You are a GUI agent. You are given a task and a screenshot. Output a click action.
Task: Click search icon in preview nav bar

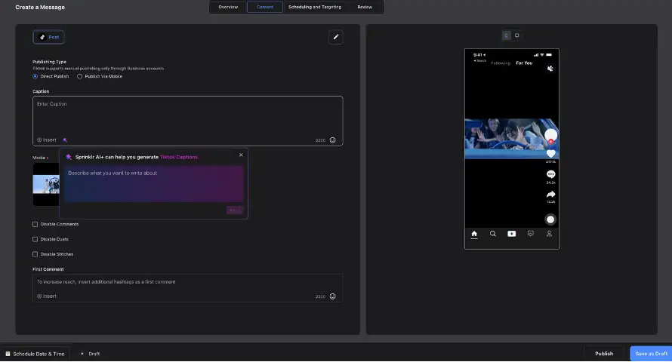(x=493, y=234)
